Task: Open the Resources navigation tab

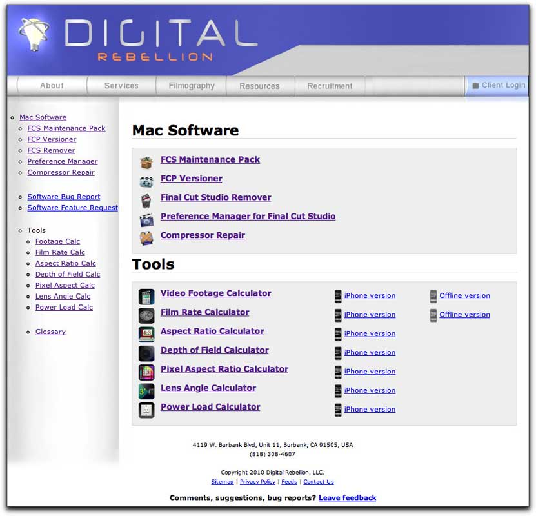Action: tap(259, 86)
